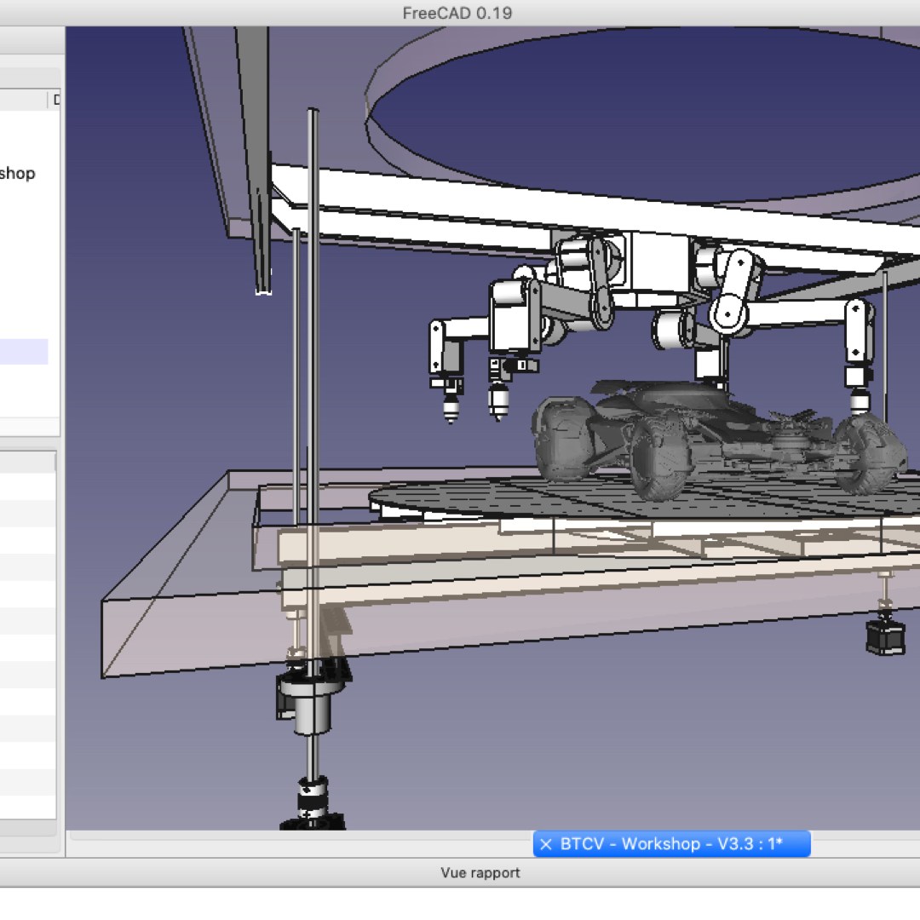
Task: Click the top row of the property table
Action: point(27,486)
